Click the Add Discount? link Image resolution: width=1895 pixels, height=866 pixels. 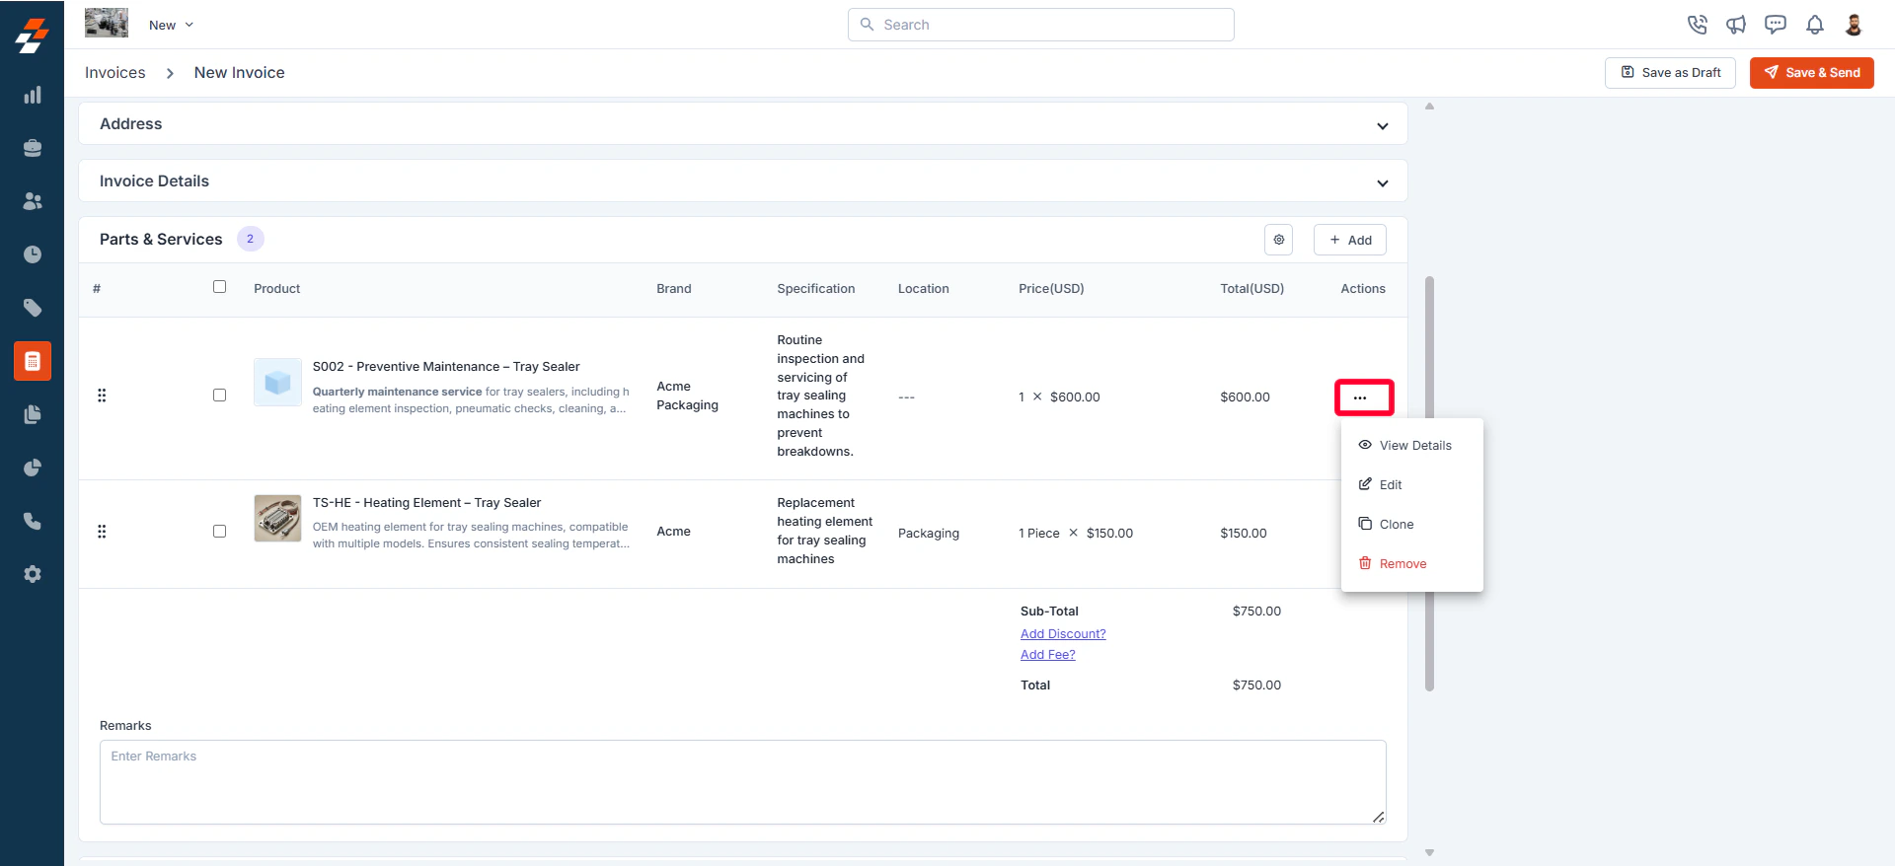pos(1063,634)
